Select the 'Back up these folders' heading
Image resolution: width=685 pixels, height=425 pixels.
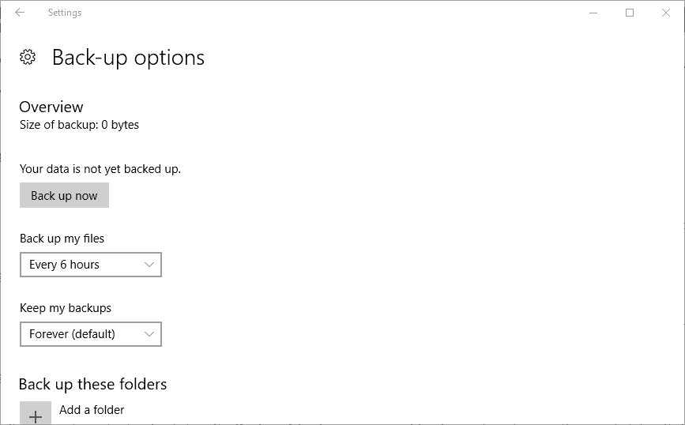93,385
